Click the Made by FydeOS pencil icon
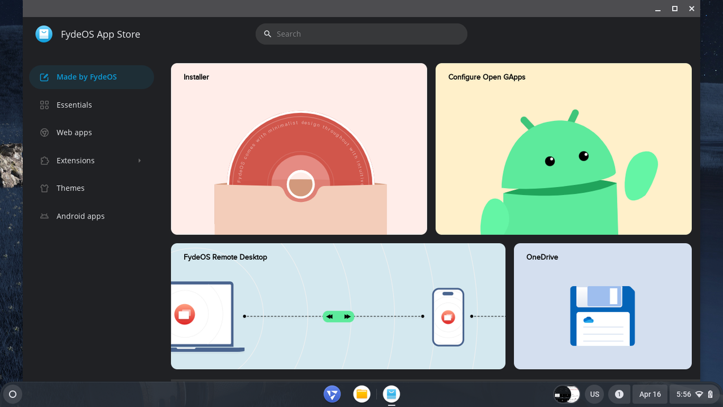The width and height of the screenshot is (723, 407). coord(44,77)
